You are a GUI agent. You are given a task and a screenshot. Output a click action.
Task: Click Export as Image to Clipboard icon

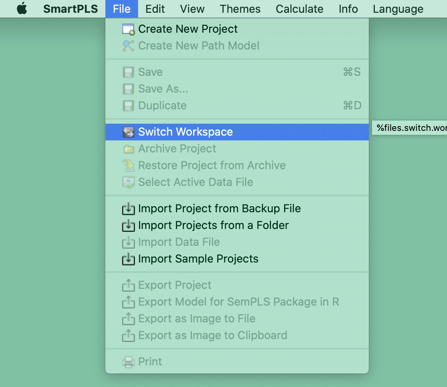tap(128, 336)
